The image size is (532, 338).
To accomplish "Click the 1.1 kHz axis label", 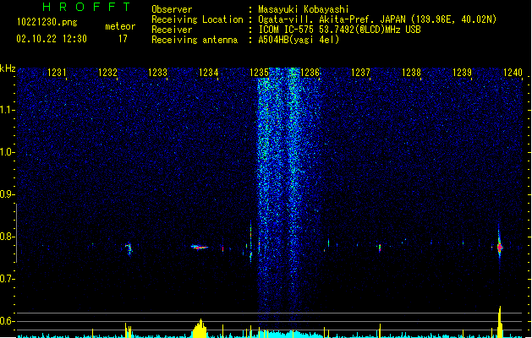I will (x=8, y=110).
